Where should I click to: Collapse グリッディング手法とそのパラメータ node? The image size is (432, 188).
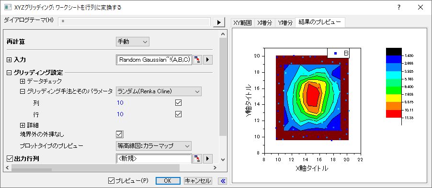coord(23,91)
